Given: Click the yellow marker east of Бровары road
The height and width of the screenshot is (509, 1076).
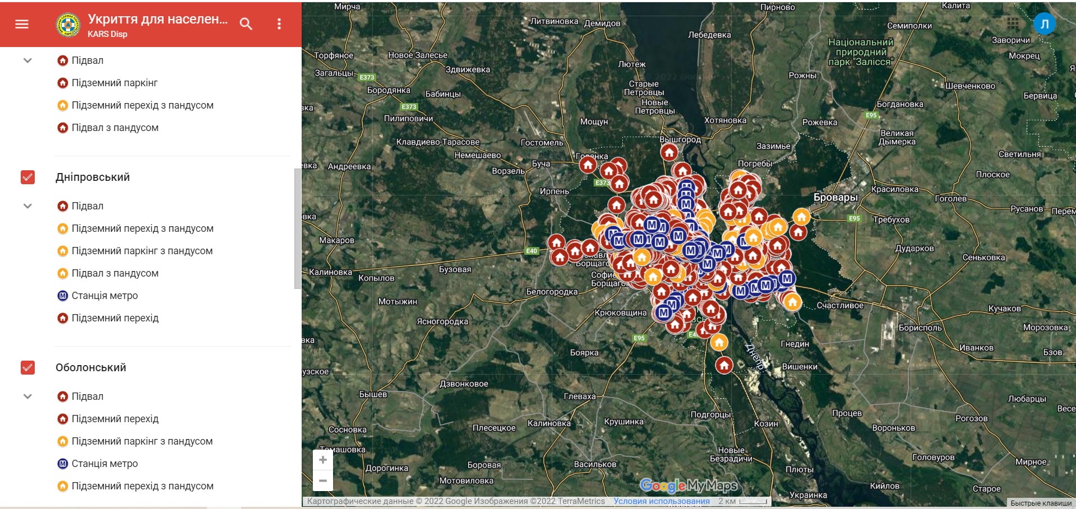Looking at the screenshot, I should [x=801, y=217].
